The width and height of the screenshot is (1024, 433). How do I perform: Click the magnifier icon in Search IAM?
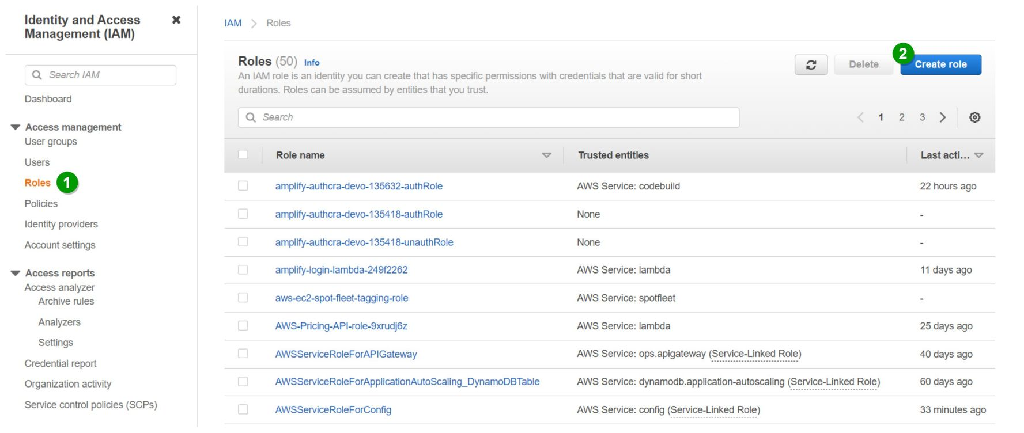coord(37,75)
